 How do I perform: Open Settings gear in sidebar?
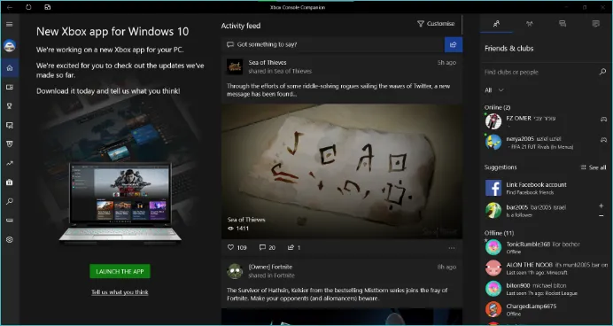click(10, 239)
